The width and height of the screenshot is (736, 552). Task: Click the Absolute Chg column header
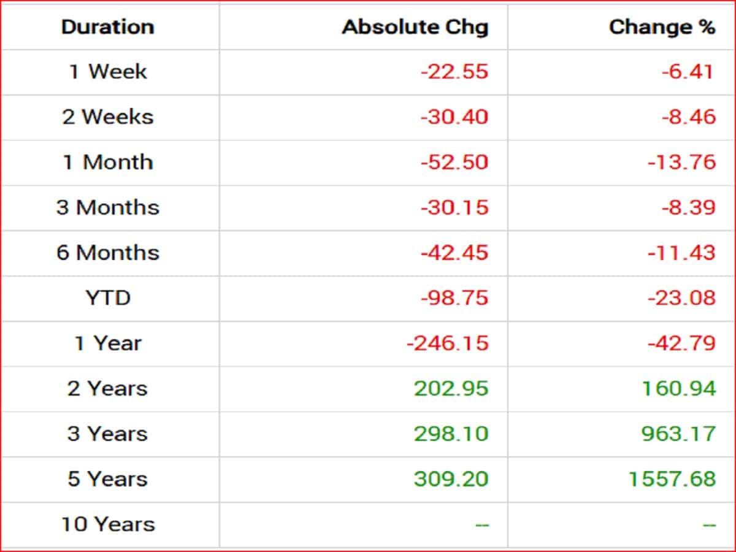click(x=415, y=27)
